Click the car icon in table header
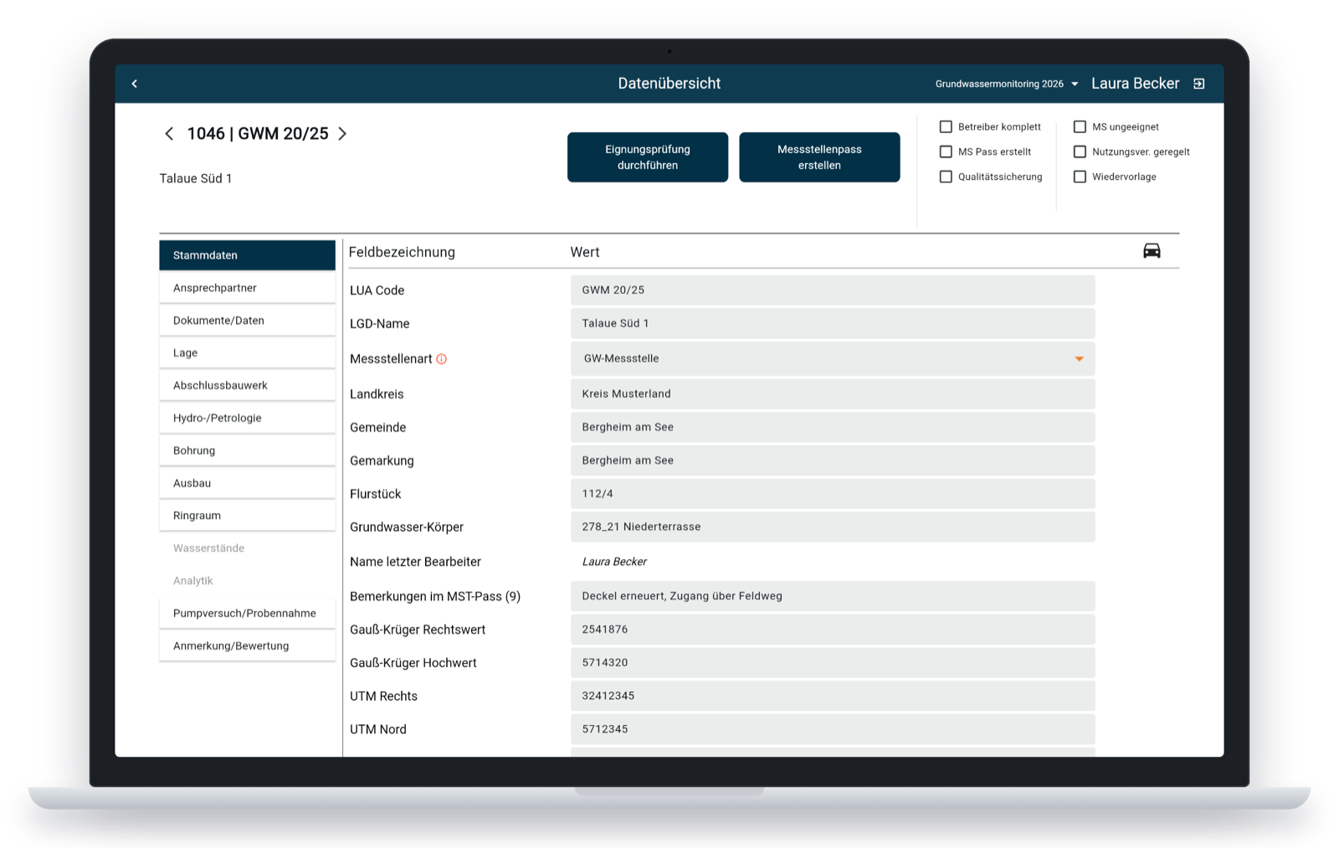Viewport: 1339px width, 848px height. 1152,251
